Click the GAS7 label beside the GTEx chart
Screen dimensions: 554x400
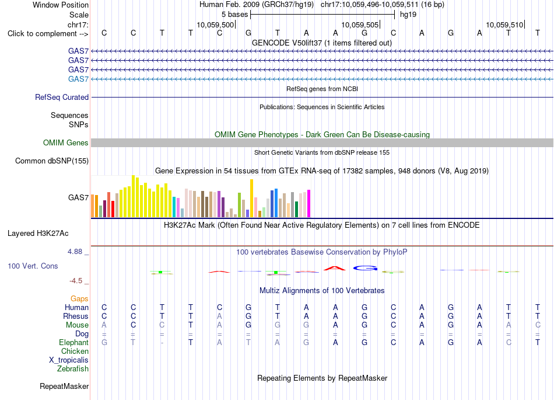pyautogui.click(x=78, y=197)
